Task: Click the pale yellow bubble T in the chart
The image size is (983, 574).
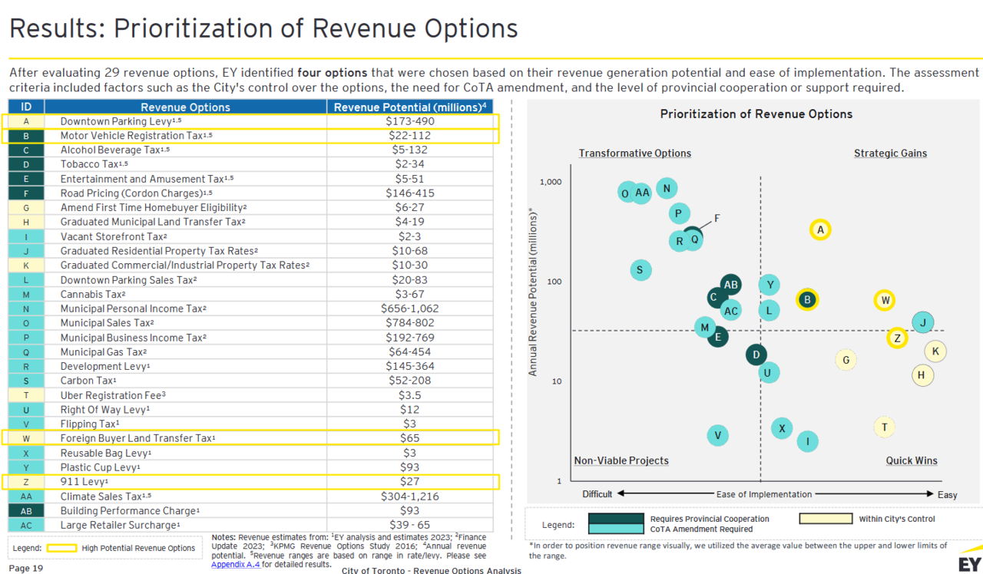Action: point(885,427)
